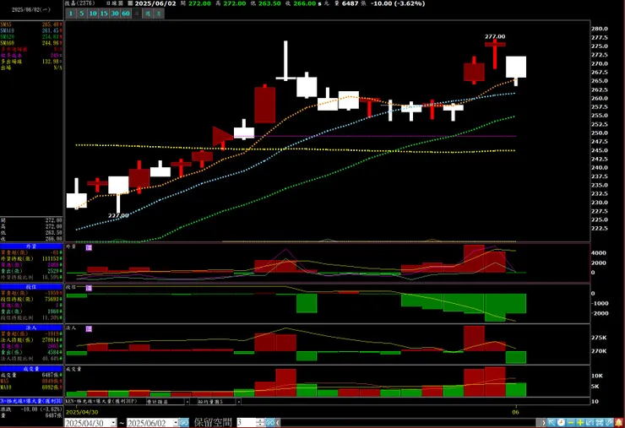Click the yellow plus zoom-in icon
The height and width of the screenshot is (428, 625).
[580, 422]
